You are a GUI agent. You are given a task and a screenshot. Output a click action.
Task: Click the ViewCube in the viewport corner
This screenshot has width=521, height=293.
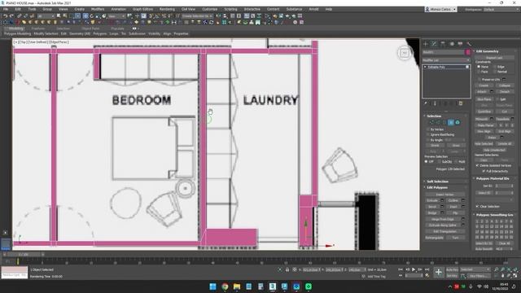(x=405, y=53)
